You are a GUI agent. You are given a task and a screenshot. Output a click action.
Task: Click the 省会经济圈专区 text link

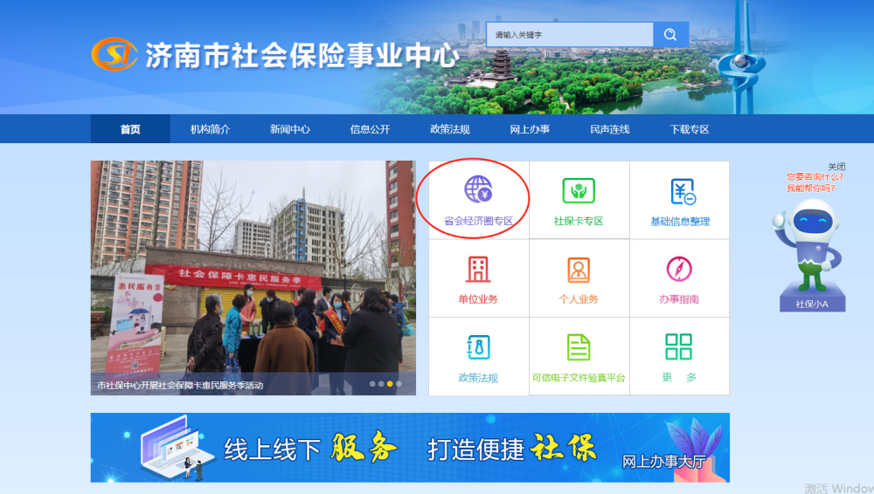(478, 221)
